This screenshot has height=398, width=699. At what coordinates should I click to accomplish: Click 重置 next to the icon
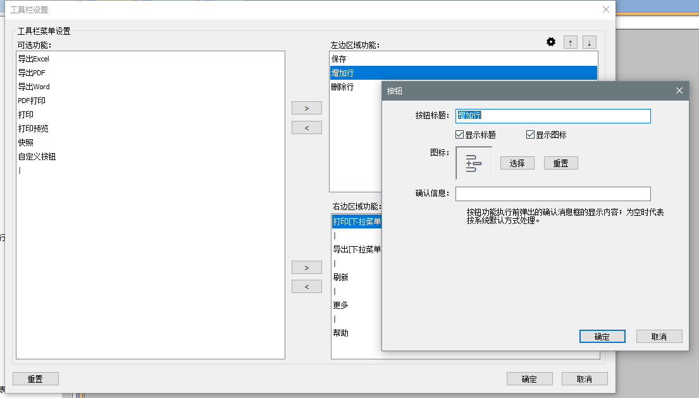click(x=561, y=163)
